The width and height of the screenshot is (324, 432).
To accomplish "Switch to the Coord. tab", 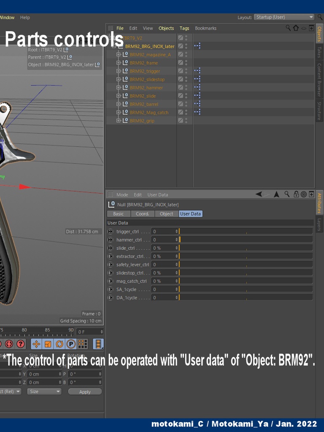I will pos(143,214).
